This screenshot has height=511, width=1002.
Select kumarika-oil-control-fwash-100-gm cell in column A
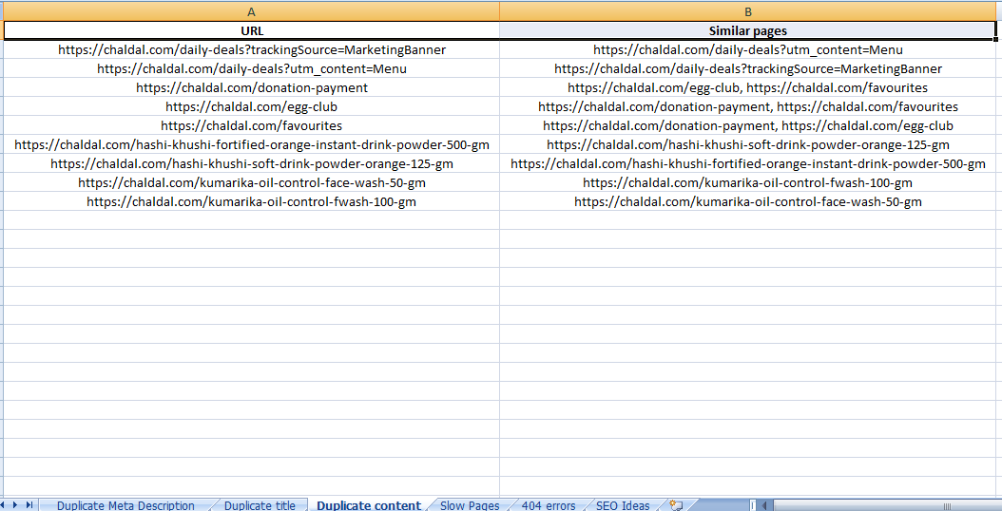click(252, 202)
